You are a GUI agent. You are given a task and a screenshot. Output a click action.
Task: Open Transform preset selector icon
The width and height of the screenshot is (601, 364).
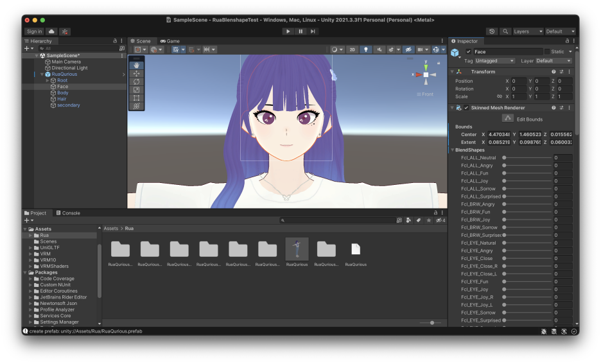(x=562, y=72)
